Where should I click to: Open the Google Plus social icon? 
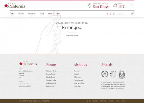point(114,14)
